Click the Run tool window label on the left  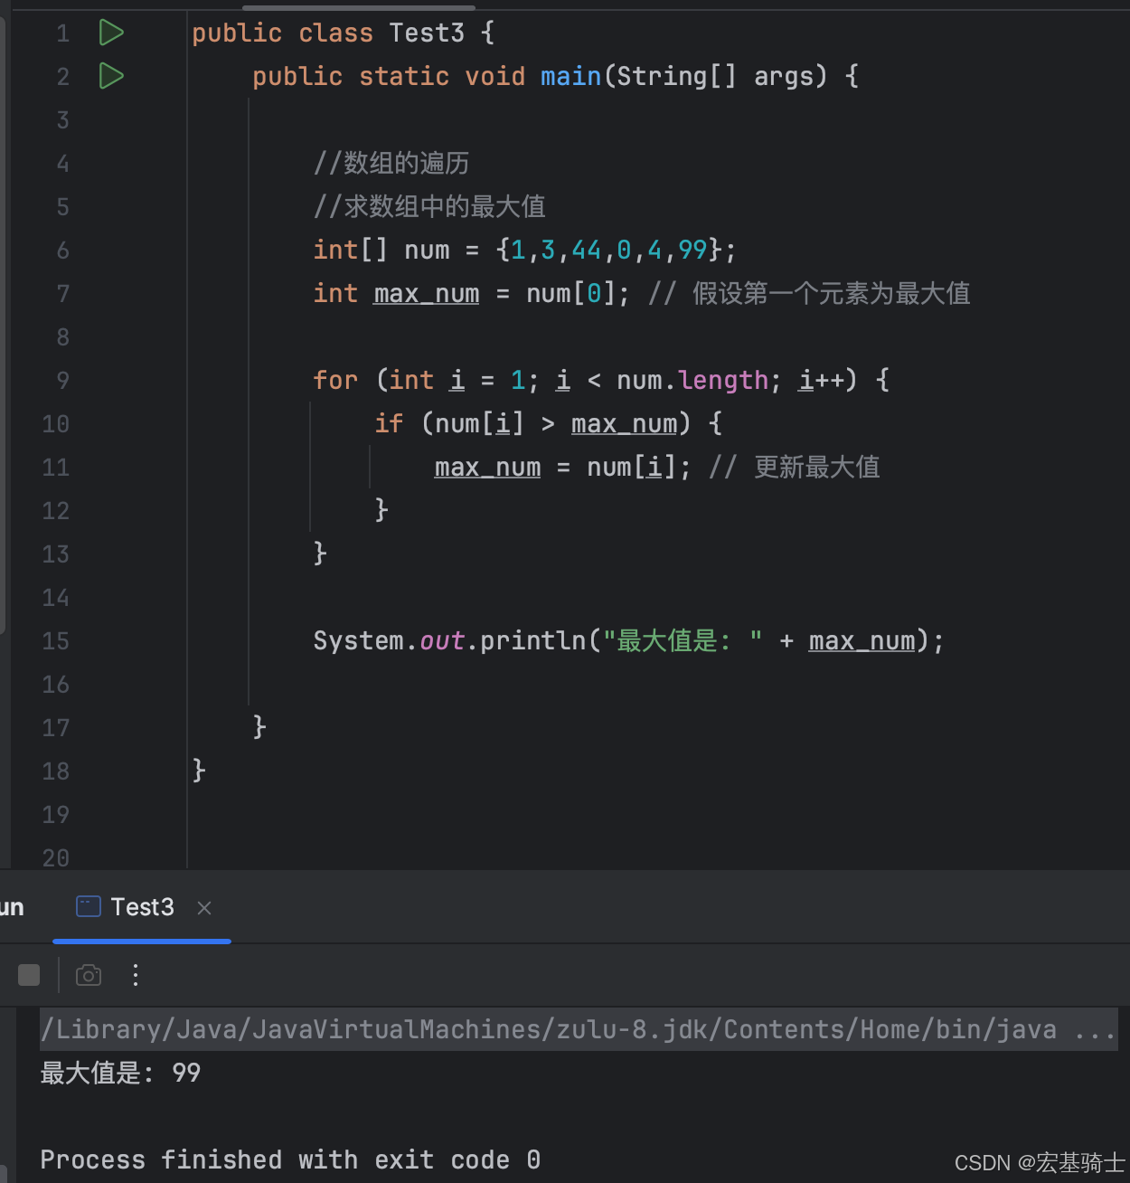click(10, 906)
